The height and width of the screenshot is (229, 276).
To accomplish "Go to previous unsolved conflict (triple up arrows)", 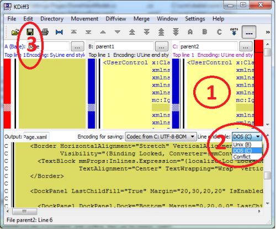I will pyautogui.click(x=161, y=32).
